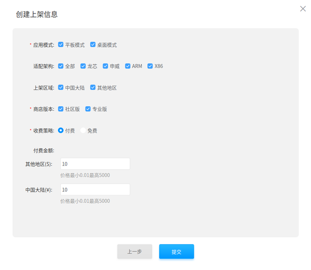The width and height of the screenshot is (311, 270).
Task: Toggle the 龙芯 architecture checkbox
Action: [83, 66]
